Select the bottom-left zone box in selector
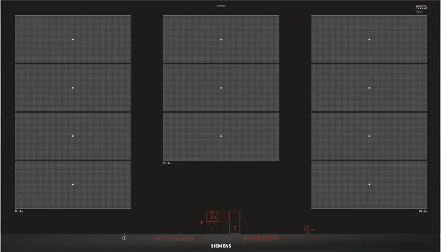The width and height of the screenshot is (441, 252). pos(212,228)
